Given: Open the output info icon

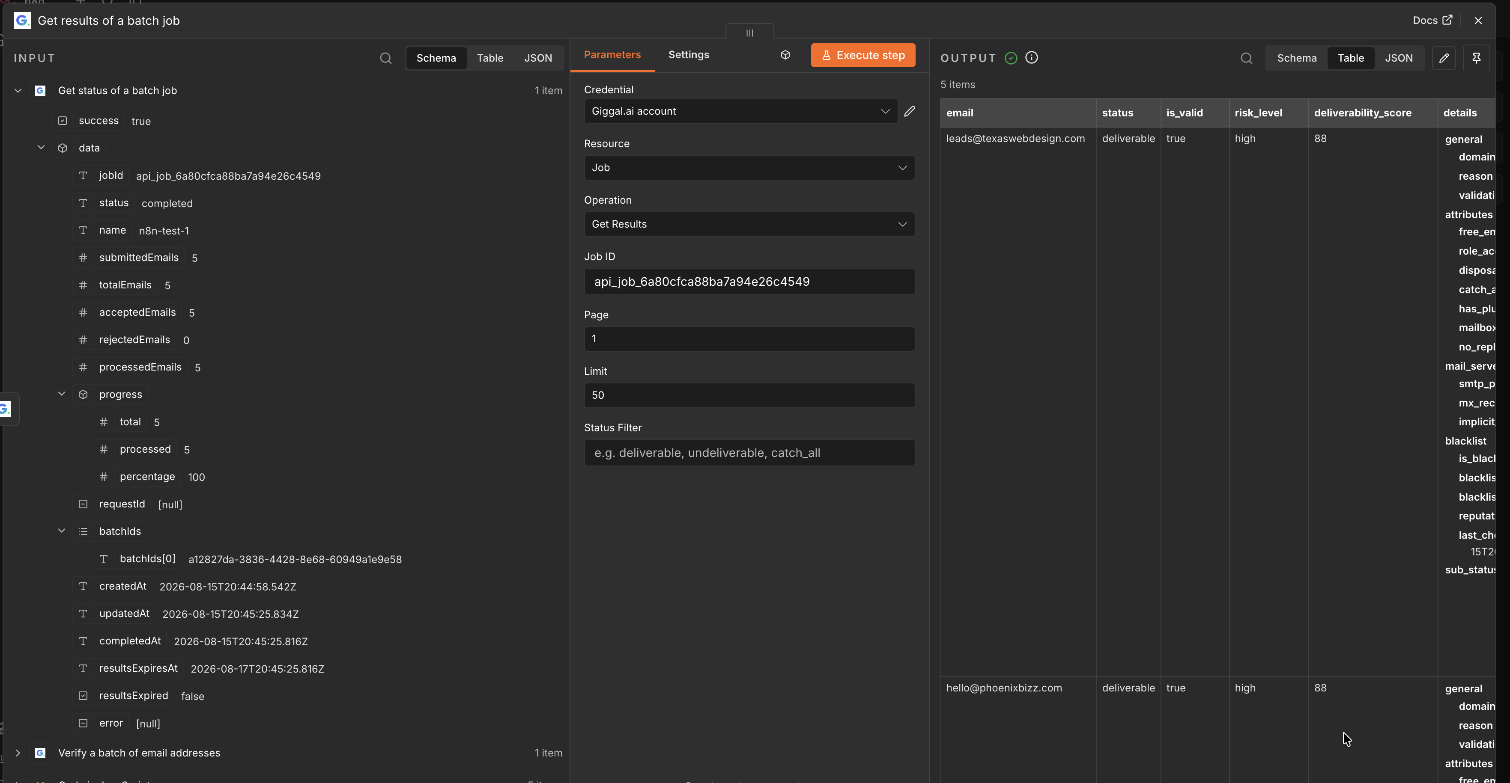Looking at the screenshot, I should click(x=1032, y=57).
